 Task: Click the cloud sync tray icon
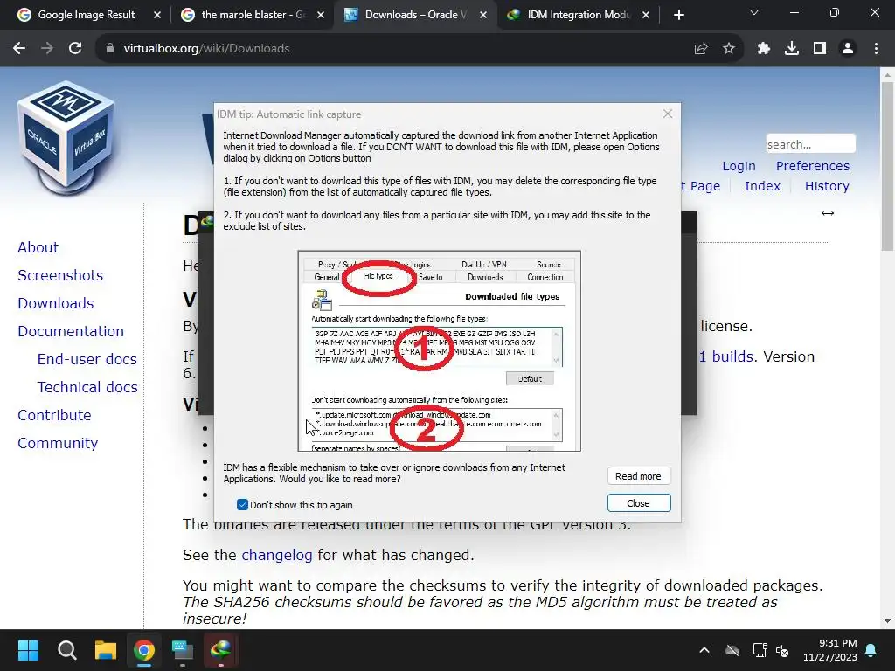[x=732, y=650]
